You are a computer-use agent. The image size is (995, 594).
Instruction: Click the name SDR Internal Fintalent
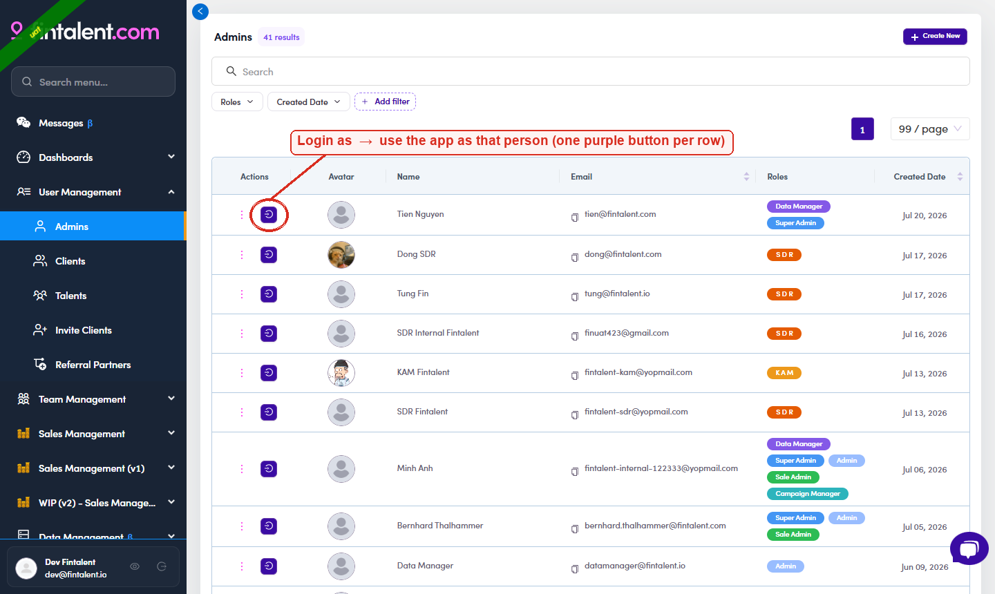pos(438,333)
